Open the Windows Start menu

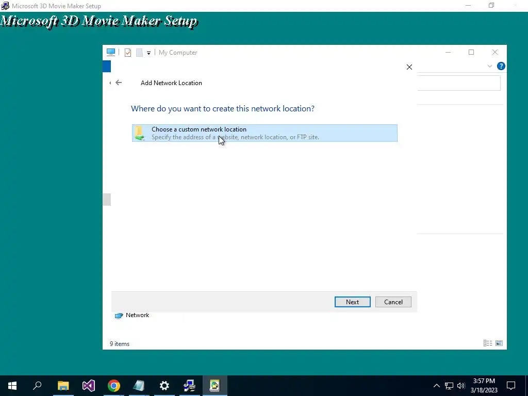tap(12, 386)
